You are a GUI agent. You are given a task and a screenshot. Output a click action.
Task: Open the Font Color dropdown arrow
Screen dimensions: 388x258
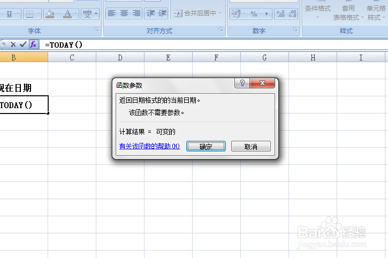[x=75, y=13]
